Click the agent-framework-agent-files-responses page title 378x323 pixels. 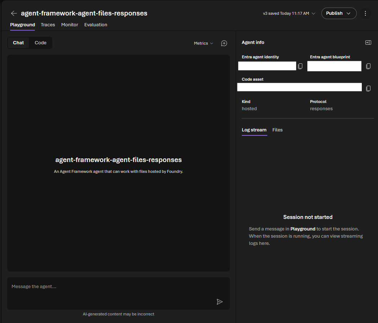(84, 13)
